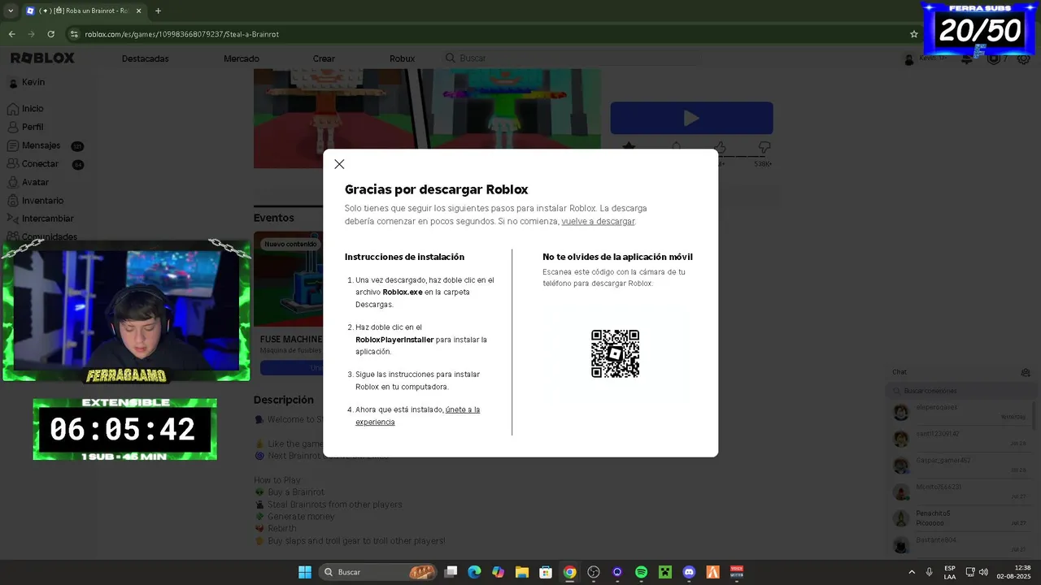Viewport: 1041px width, 585px height.
Task: Open the Robux menu item
Action: [x=402, y=58]
